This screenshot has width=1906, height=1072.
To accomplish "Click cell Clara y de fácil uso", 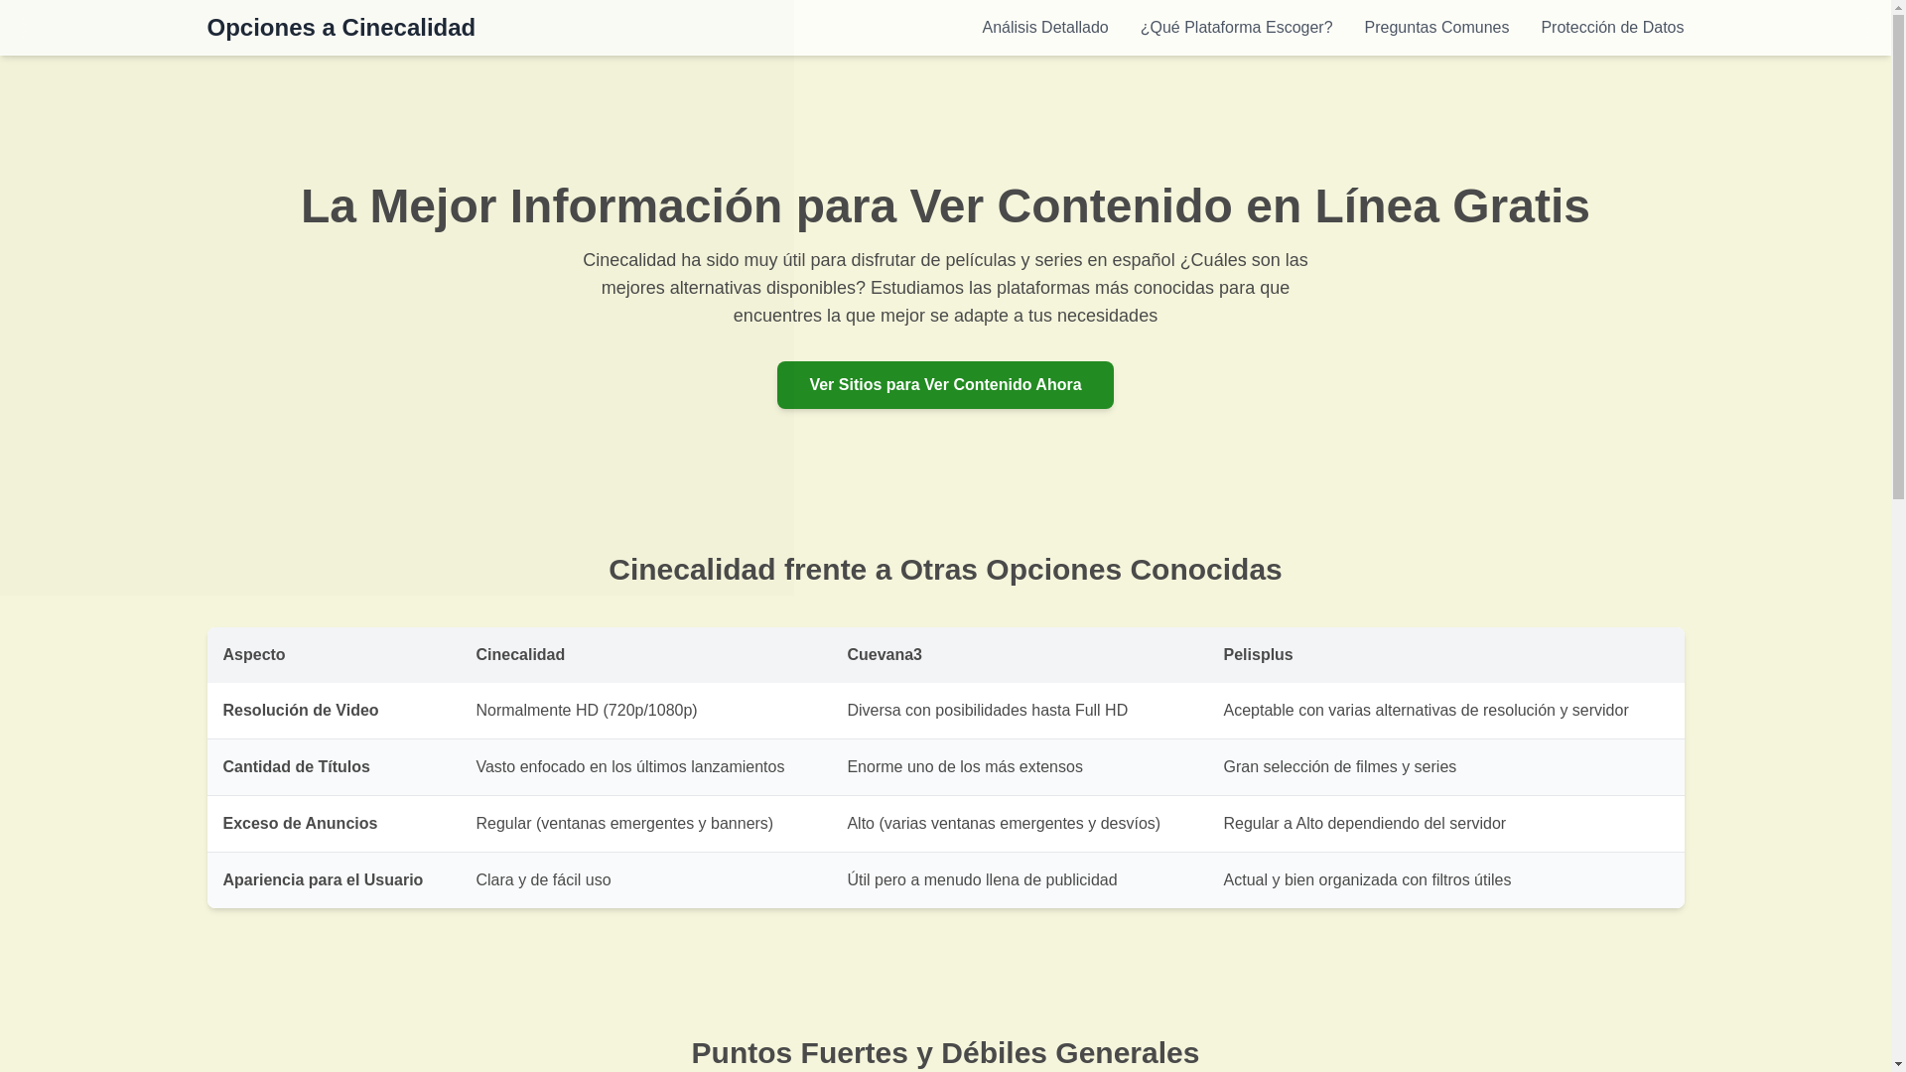I will [645, 880].
